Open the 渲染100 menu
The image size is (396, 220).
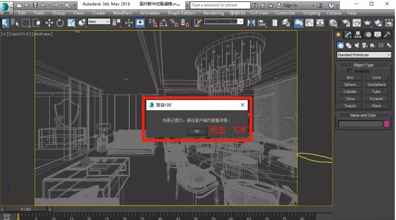237,13
